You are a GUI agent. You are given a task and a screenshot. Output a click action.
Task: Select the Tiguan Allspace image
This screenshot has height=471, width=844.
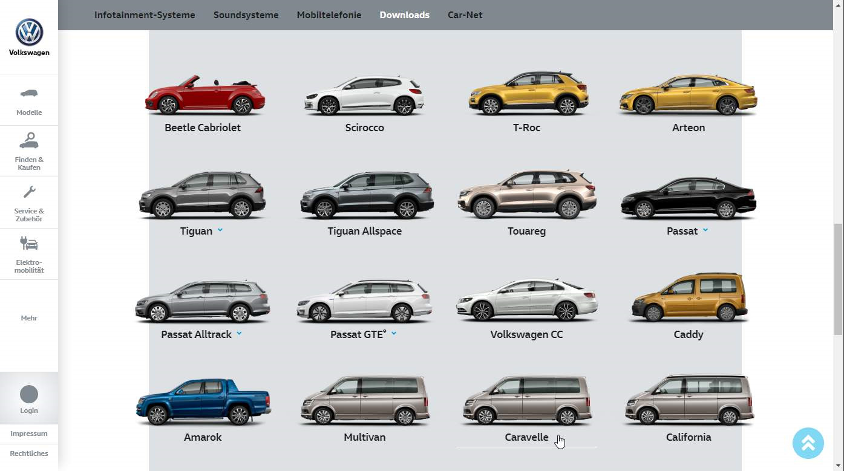(367, 195)
